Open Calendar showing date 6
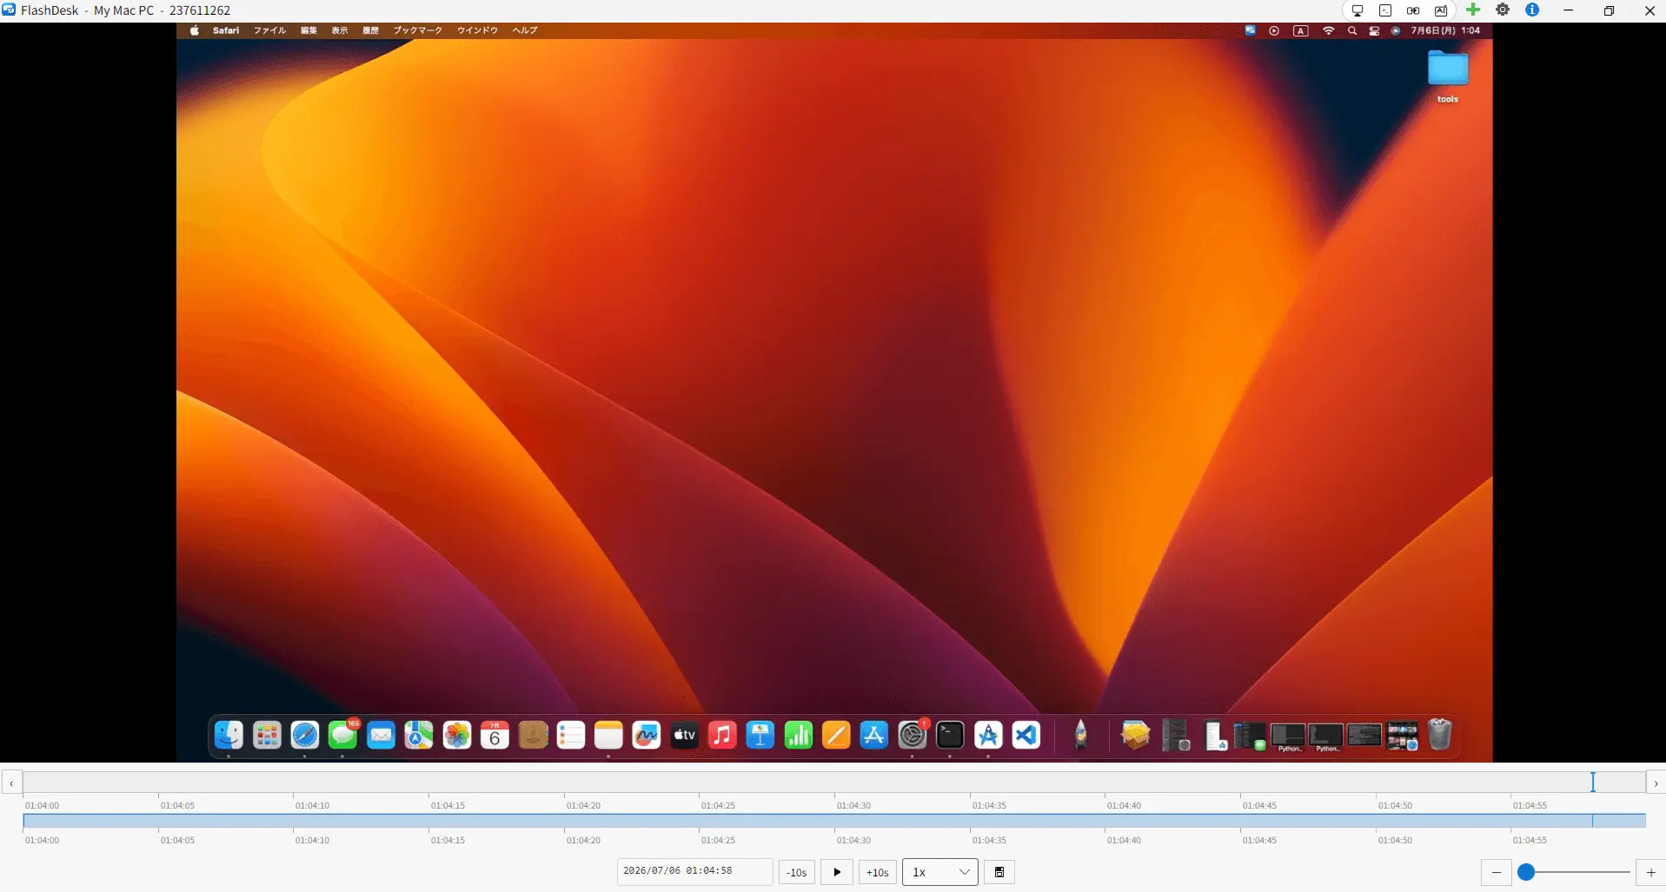 494,736
